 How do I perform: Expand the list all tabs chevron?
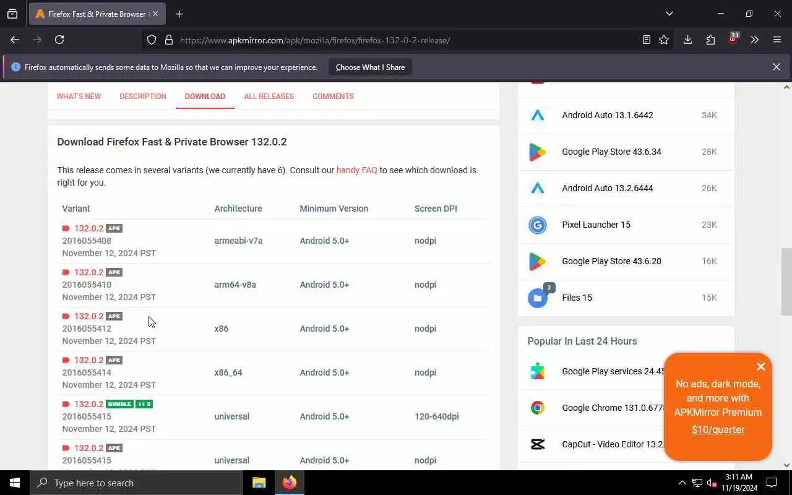(669, 14)
